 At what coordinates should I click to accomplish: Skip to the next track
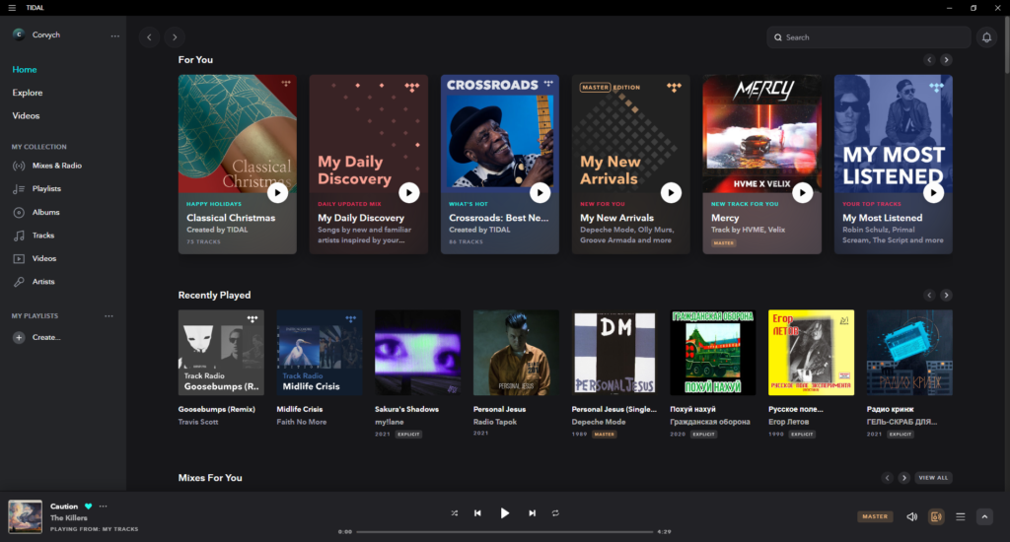tap(532, 513)
